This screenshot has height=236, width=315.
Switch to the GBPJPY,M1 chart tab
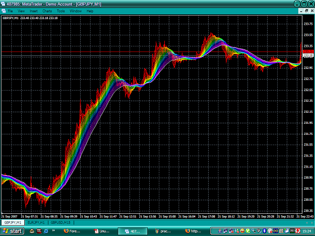click(x=13, y=222)
